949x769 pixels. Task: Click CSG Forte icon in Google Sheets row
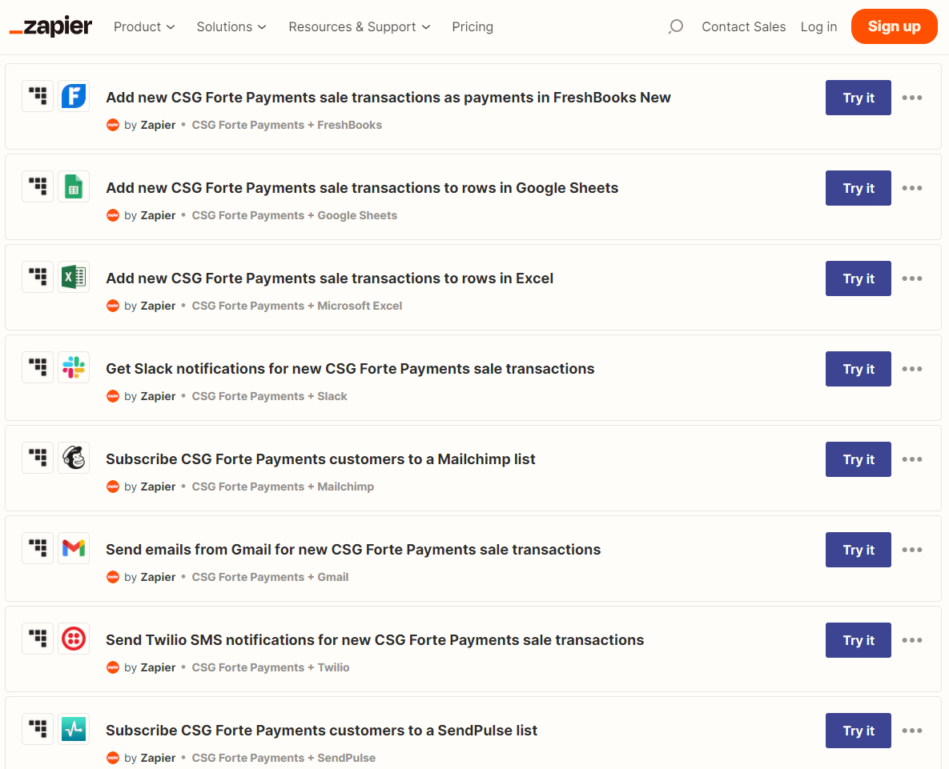(x=38, y=186)
